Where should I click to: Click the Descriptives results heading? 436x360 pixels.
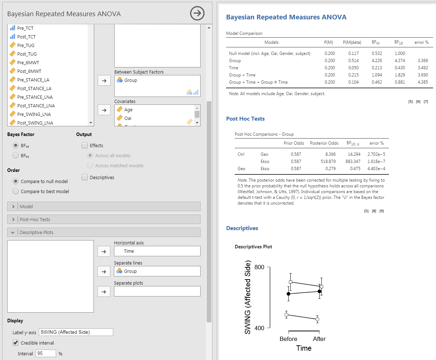[242, 228]
